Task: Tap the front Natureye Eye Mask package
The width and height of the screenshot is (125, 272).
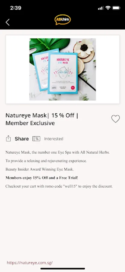Action: tap(63, 73)
